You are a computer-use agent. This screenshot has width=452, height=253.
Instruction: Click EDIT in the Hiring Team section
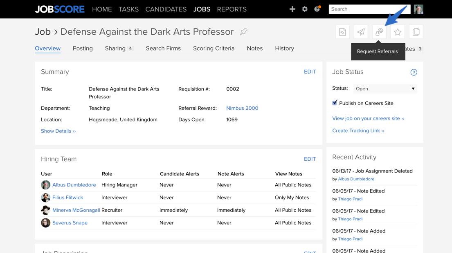coord(310,159)
